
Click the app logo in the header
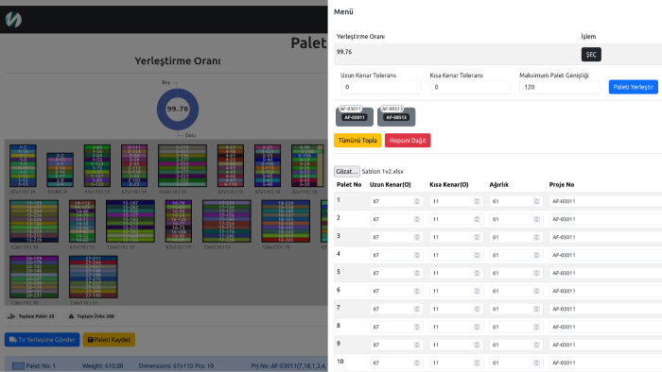pyautogui.click(x=13, y=20)
